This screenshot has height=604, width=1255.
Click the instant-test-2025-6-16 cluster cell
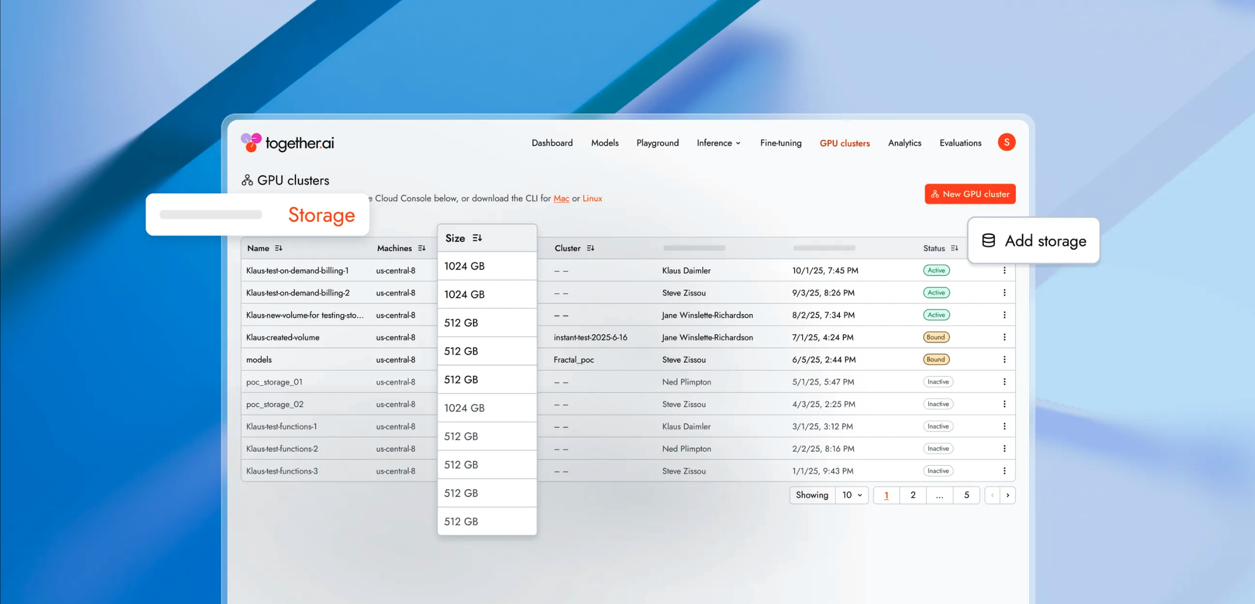click(590, 338)
